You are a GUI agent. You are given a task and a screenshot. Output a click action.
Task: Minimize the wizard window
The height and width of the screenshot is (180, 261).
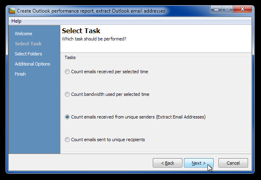click(x=216, y=9)
